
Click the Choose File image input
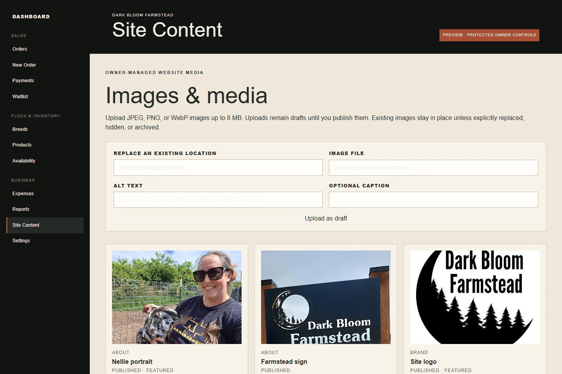pos(434,168)
